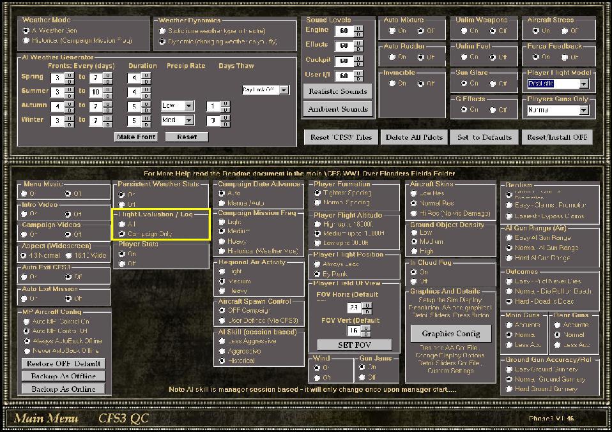Decrease Effects sound level stepper

(358, 48)
